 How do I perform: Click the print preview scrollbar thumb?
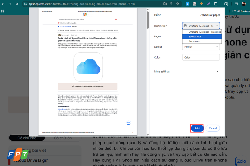(148, 20)
